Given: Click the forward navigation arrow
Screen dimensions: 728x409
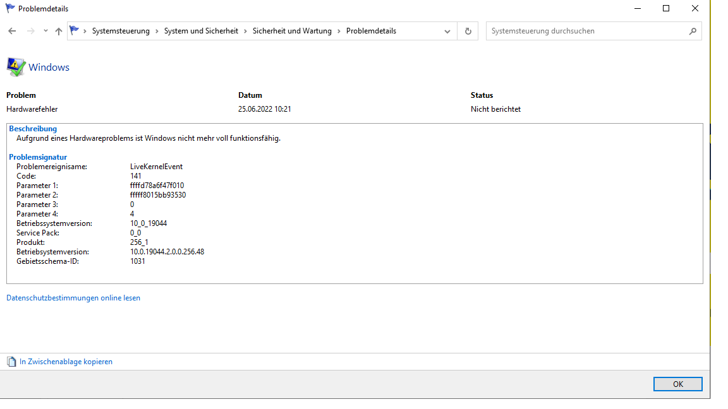Looking at the screenshot, I should [x=30, y=31].
